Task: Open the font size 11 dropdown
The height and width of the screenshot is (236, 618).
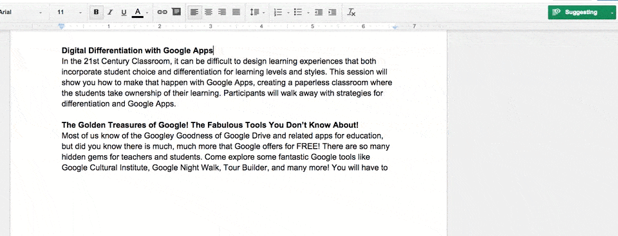Action: 70,12
